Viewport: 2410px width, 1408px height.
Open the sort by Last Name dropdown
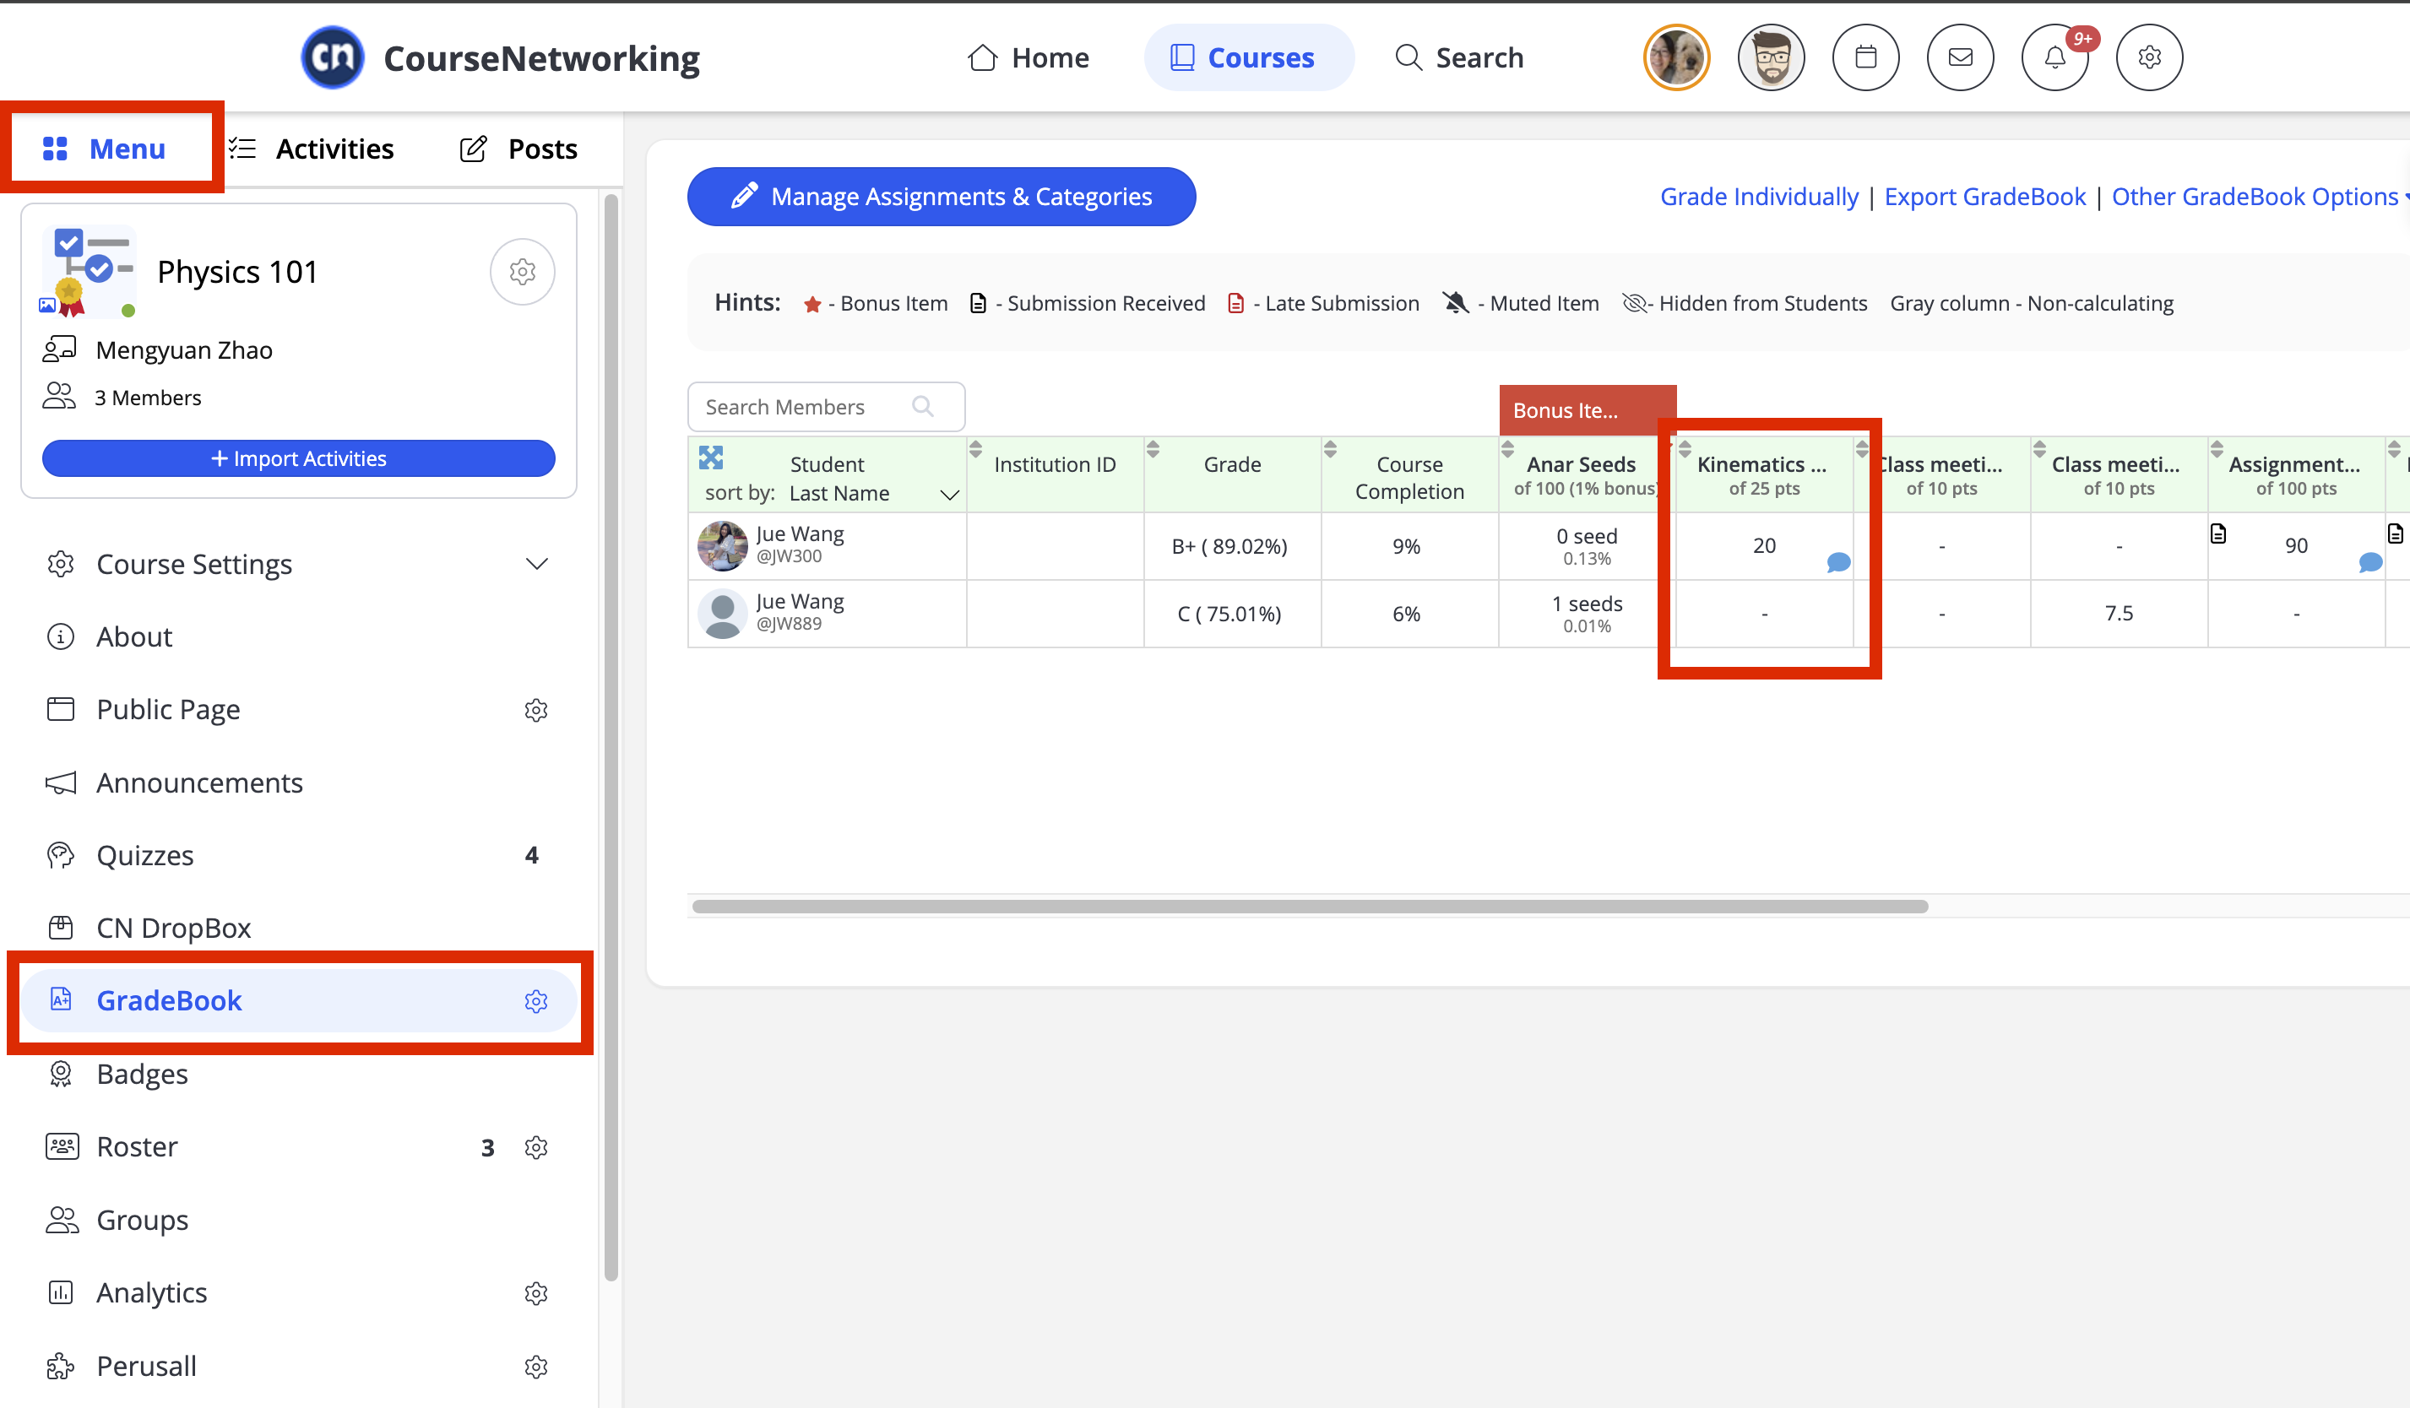click(x=873, y=493)
